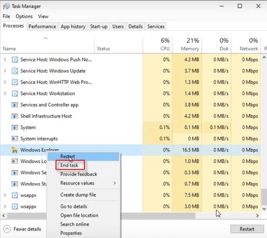This screenshot has height=238, width=267.
Task: Sort by the CPU column header
Action: [158, 45]
